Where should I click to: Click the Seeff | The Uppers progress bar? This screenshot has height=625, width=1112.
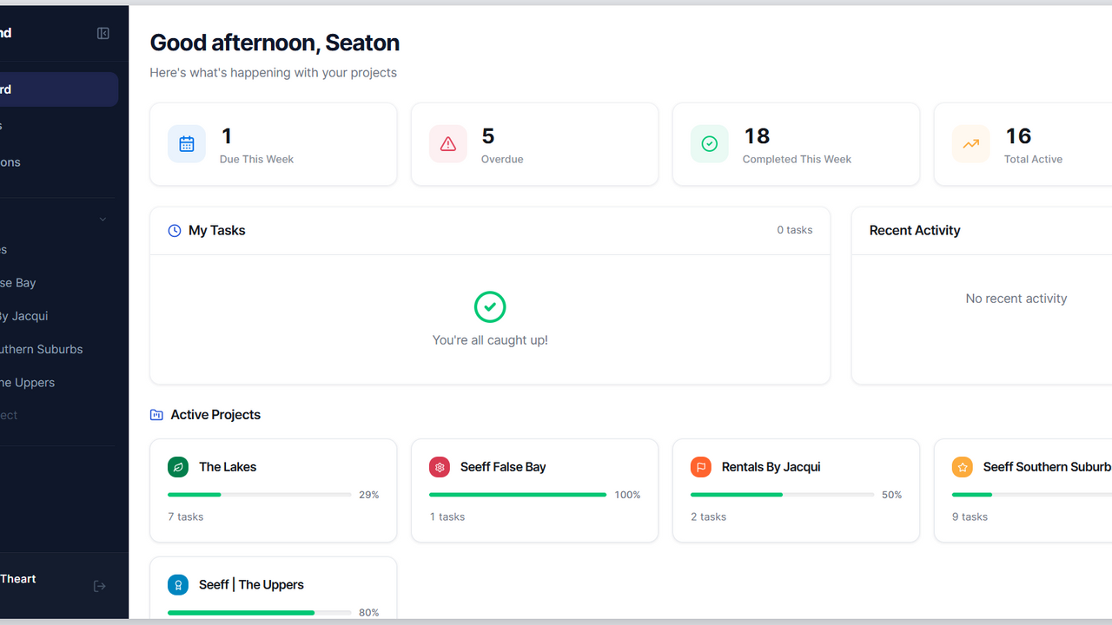point(260,613)
